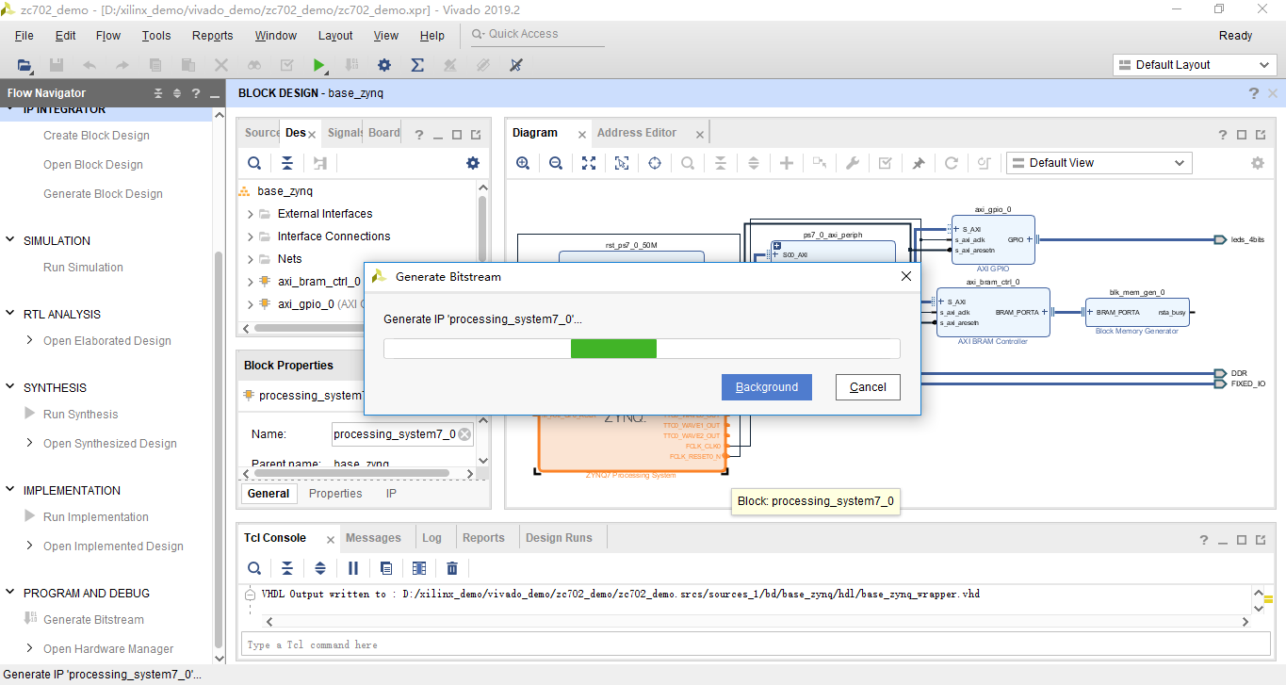Viewport: 1286px width, 685px height.
Task: Open the Flow menu
Action: click(108, 36)
